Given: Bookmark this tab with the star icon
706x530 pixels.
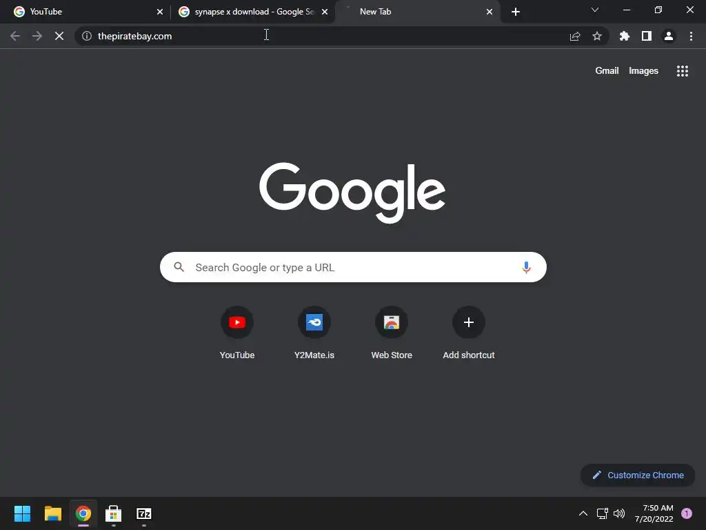Looking at the screenshot, I should pos(597,36).
